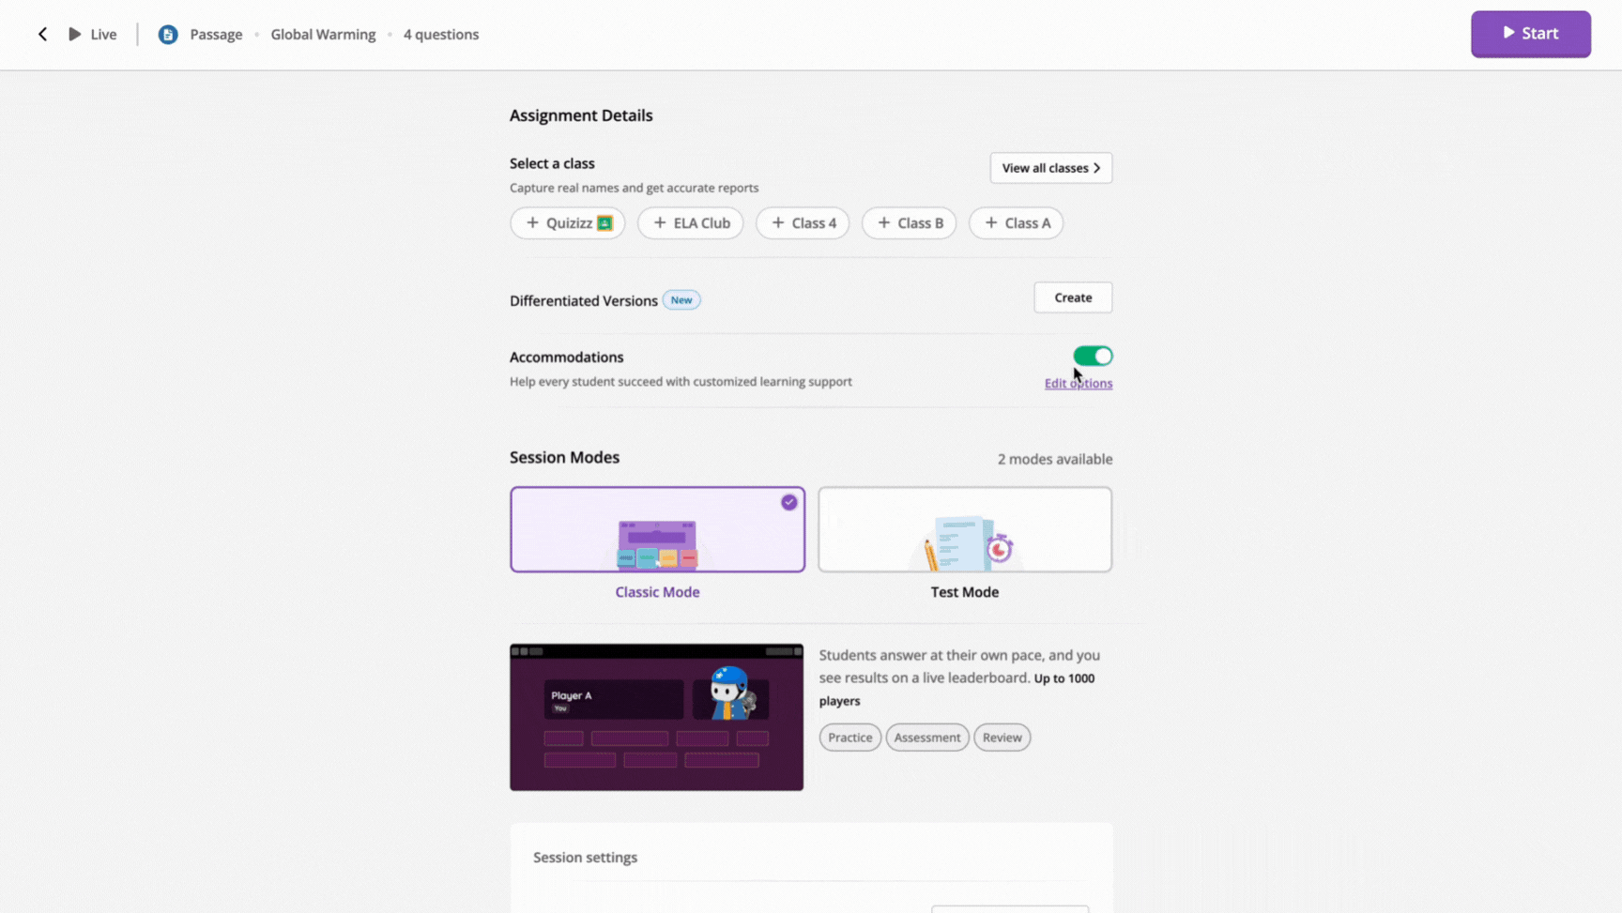1622x913 pixels.
Task: Click the New badge beside Differentiated Versions
Action: [681, 300]
